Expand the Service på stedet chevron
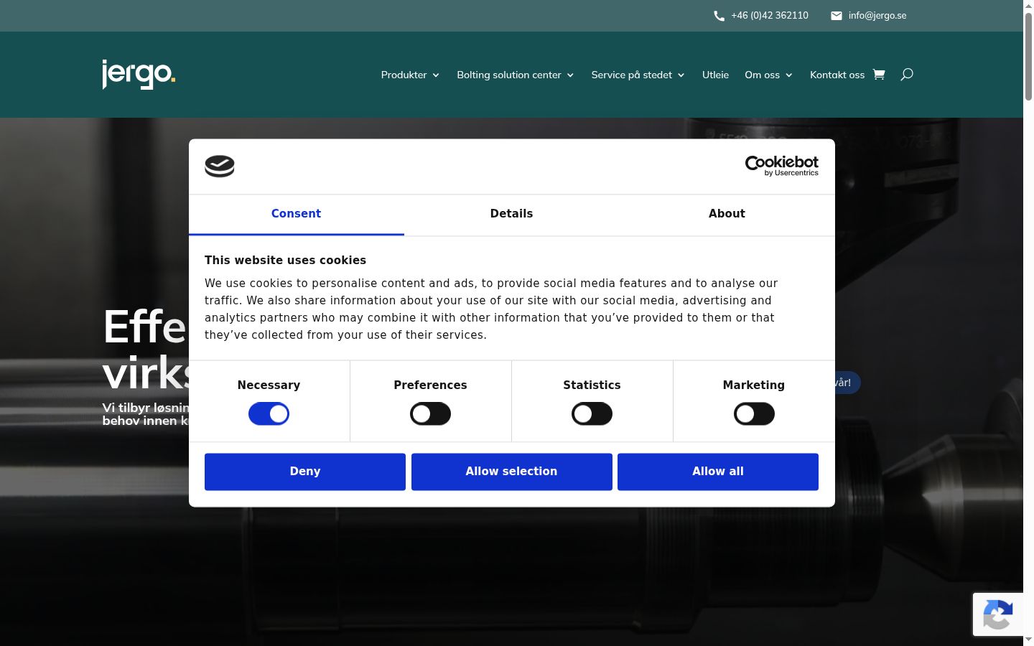Screen dimensions: 1034x646 (x=681, y=75)
